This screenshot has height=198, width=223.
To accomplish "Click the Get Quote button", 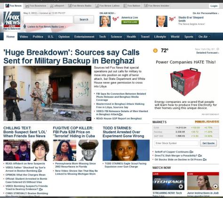I will click(x=208, y=143).
